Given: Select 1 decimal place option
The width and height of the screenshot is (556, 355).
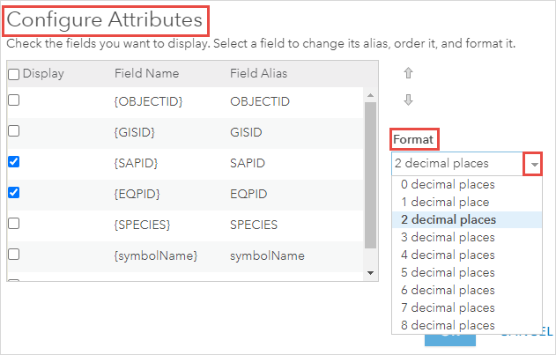Looking at the screenshot, I should click(x=445, y=203).
